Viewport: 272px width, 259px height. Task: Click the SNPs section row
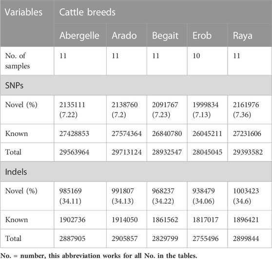point(136,85)
